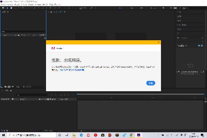207x138 pixels.
Task: Open Chrome from taskbar
Action: 131,135
